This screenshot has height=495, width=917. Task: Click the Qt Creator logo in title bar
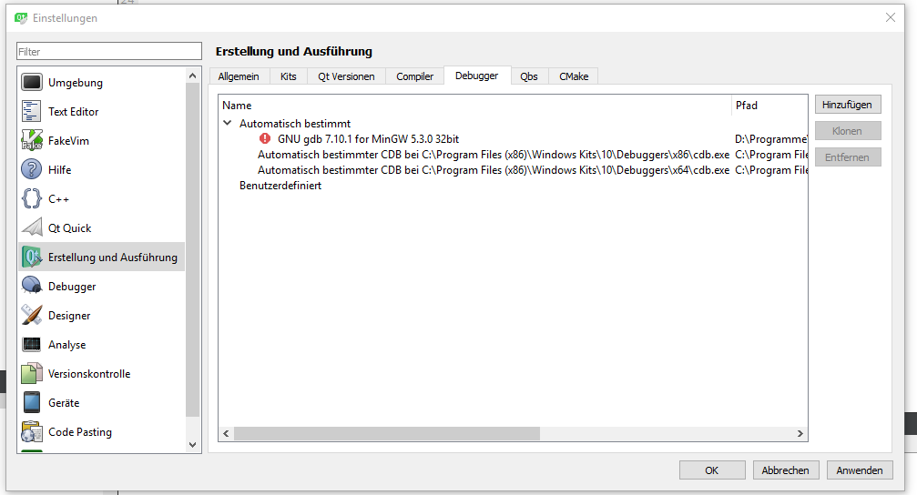point(21,18)
